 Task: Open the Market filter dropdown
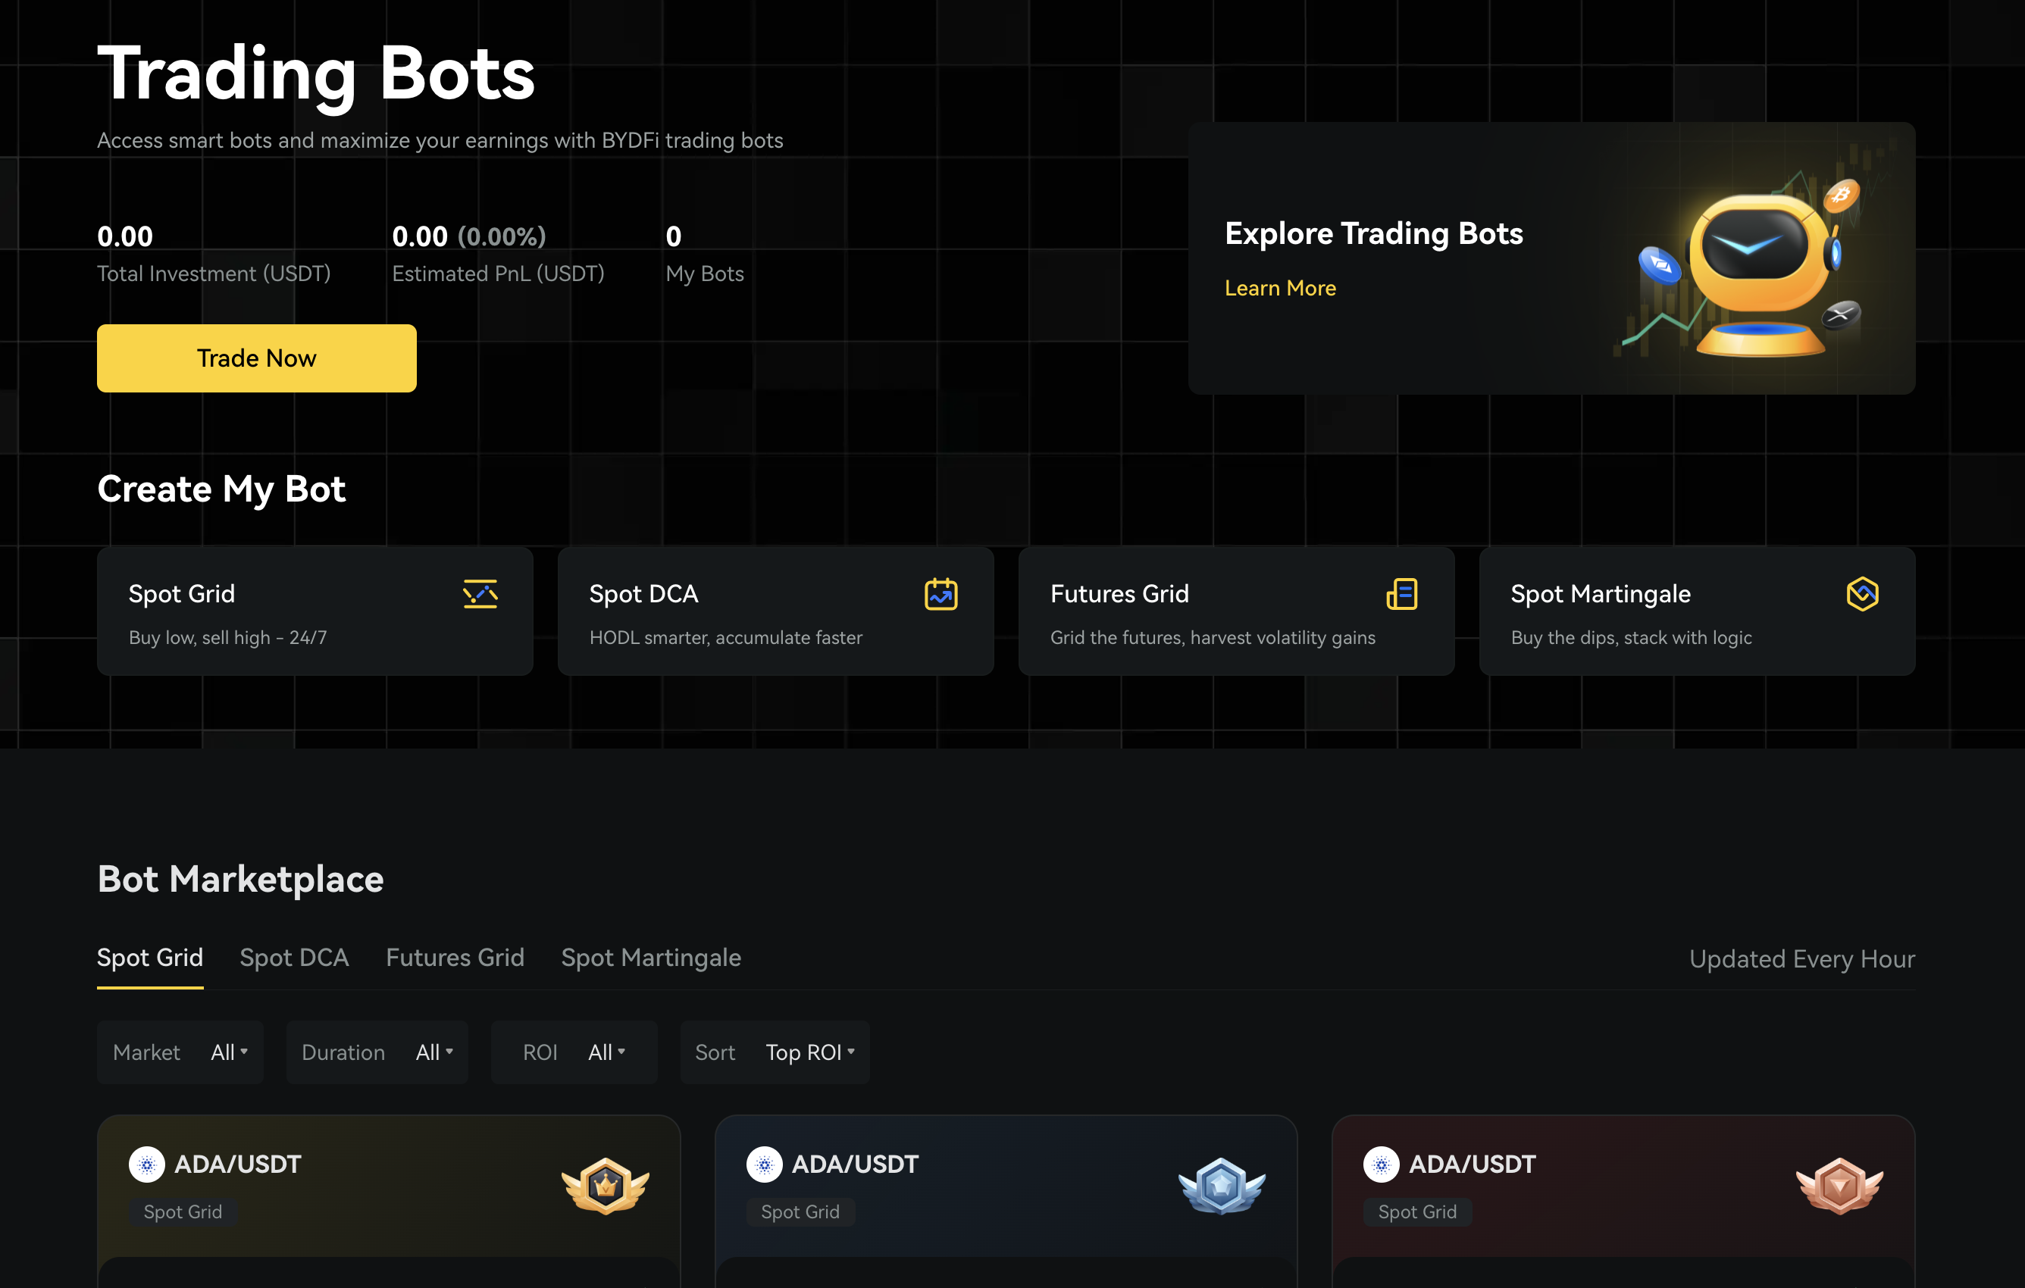[229, 1052]
